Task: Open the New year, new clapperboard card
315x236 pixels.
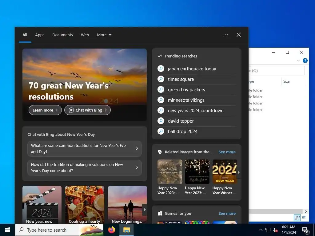Action: pos(42,205)
